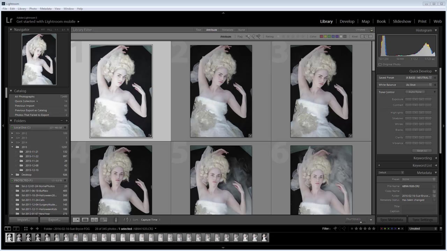Viewport: 447px width, 251px height.
Task: Expand the 2012 folder
Action: pos(13,133)
